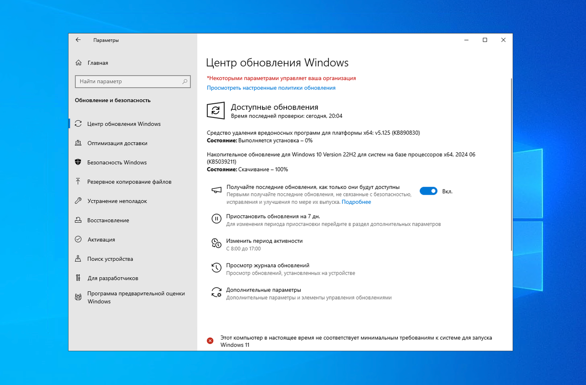The width and height of the screenshot is (586, 385).
Task: Click the Выполняется установка – 0% status
Action: coord(275,141)
